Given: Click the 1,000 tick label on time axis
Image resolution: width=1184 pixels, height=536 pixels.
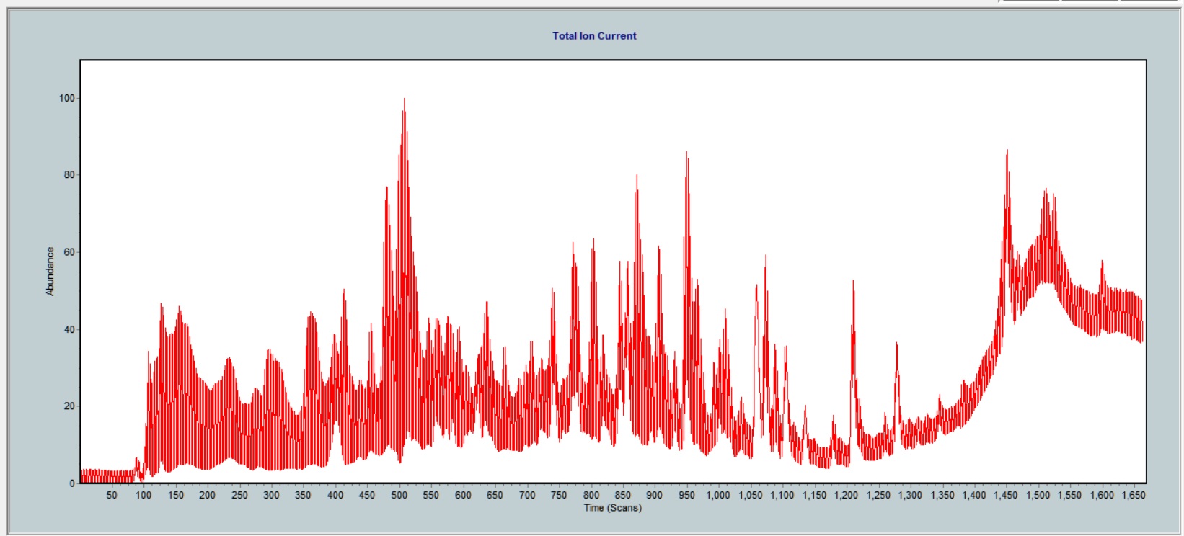Looking at the screenshot, I should pyautogui.click(x=718, y=495).
